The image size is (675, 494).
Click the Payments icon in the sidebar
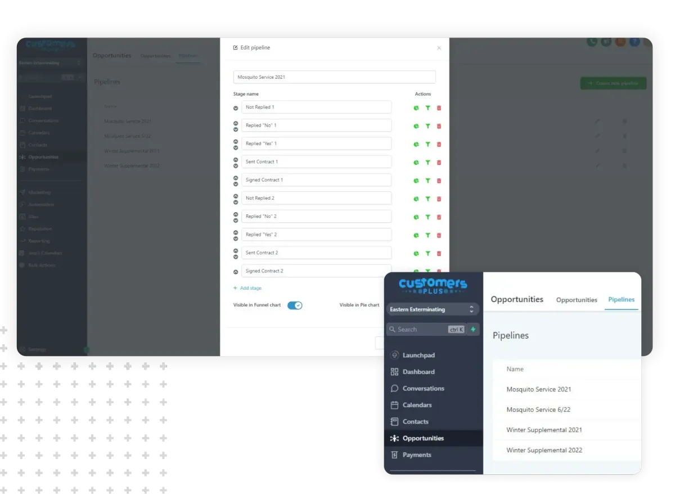tap(395, 455)
